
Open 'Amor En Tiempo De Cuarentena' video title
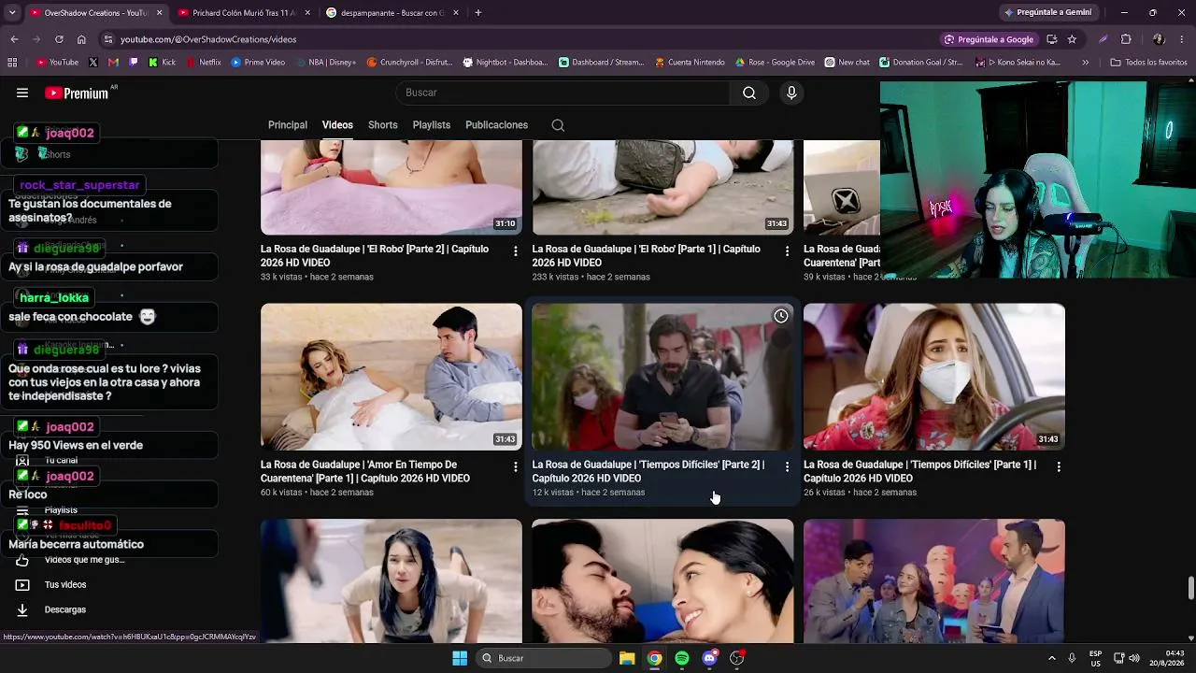[x=365, y=471]
